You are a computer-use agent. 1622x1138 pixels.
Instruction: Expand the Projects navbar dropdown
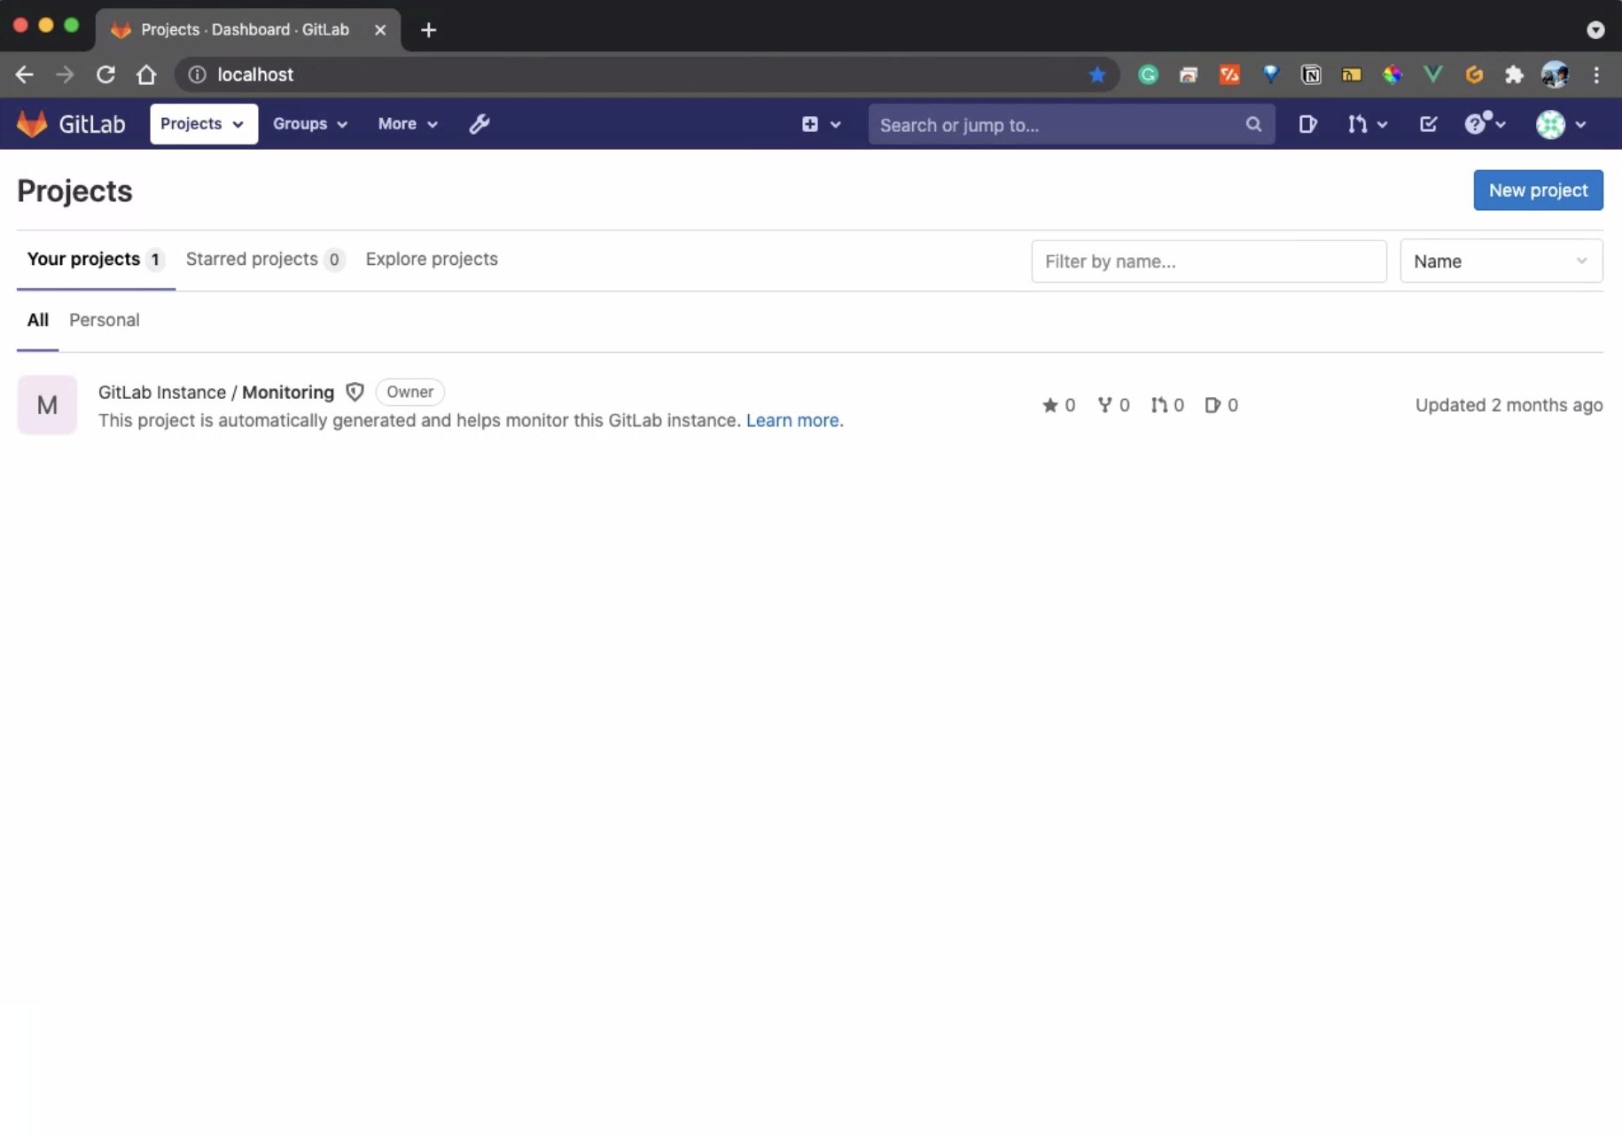[203, 124]
